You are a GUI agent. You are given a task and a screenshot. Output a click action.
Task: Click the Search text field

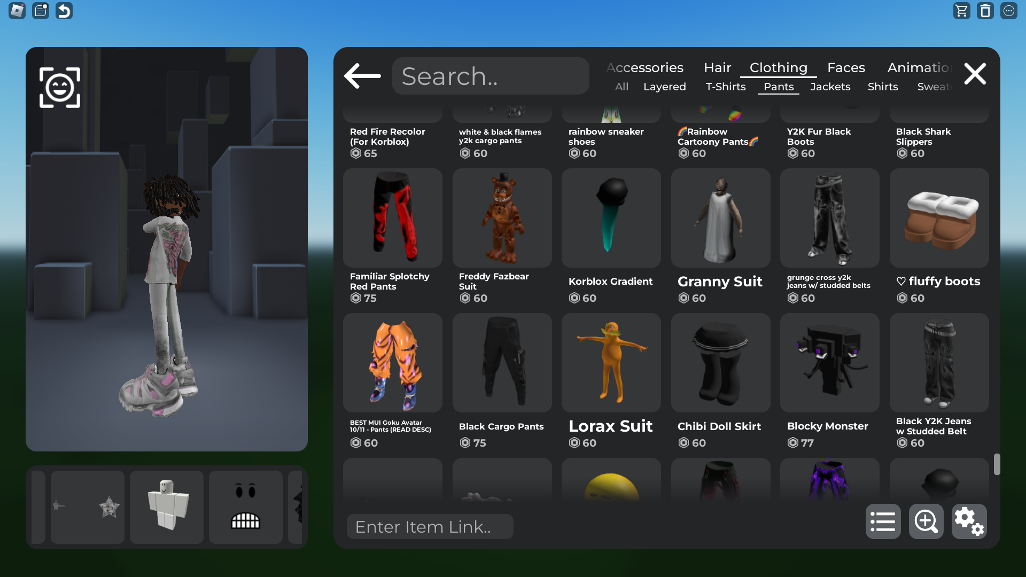tap(491, 76)
